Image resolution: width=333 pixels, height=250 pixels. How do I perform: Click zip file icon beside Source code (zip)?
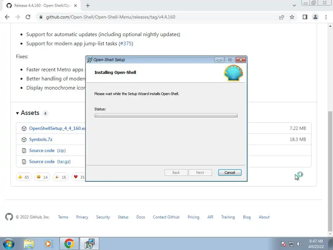[24, 151]
